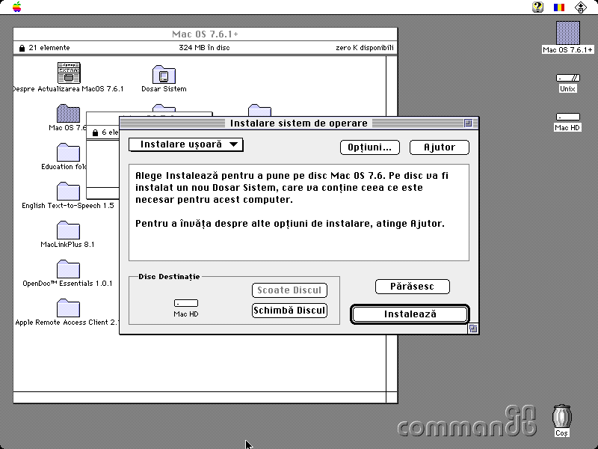
Task: Select the Dosar Sistem folder icon
Action: tap(164, 74)
